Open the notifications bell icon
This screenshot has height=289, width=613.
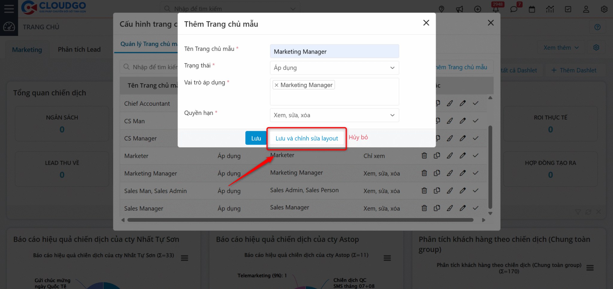click(496, 9)
